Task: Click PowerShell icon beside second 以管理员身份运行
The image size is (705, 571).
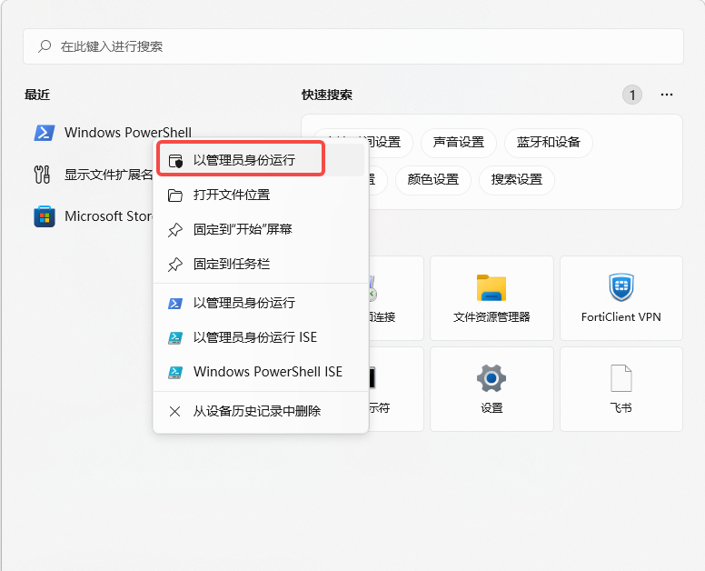Action: click(x=175, y=304)
